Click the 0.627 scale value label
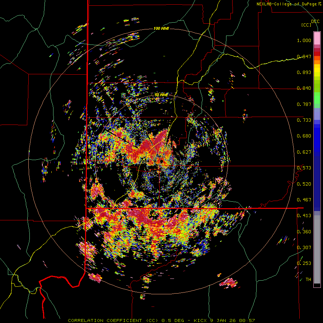This screenshot has width=323, height=323. 304,152
